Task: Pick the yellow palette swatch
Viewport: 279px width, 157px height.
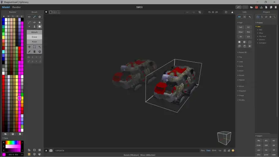Action: (3, 37)
